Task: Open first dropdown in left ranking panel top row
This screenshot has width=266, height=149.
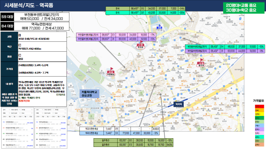Action: tap(7, 110)
